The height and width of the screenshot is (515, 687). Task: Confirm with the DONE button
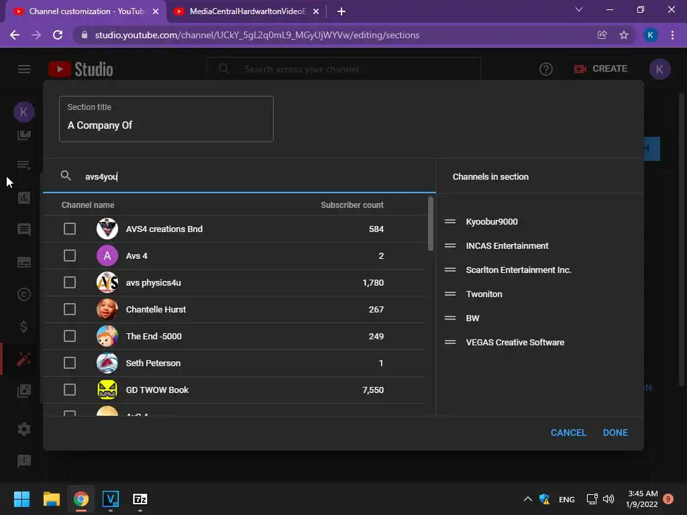click(615, 433)
